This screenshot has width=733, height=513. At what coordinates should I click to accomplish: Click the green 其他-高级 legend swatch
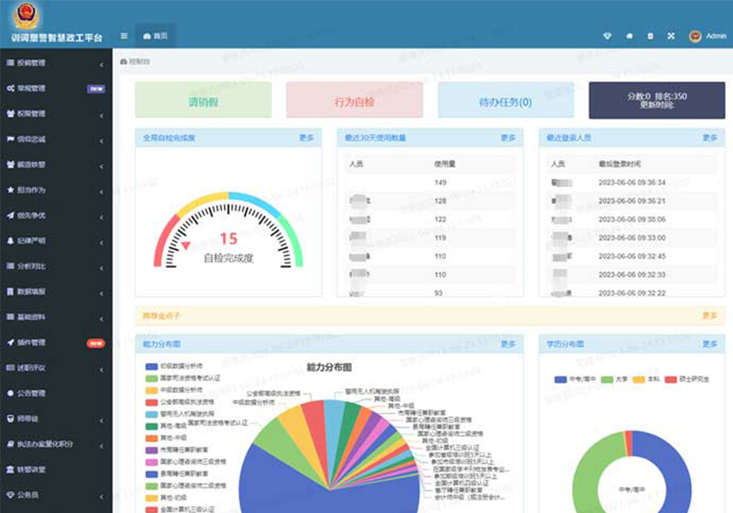152,426
